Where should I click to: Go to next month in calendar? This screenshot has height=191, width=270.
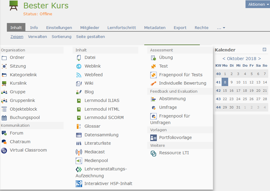click(x=260, y=59)
